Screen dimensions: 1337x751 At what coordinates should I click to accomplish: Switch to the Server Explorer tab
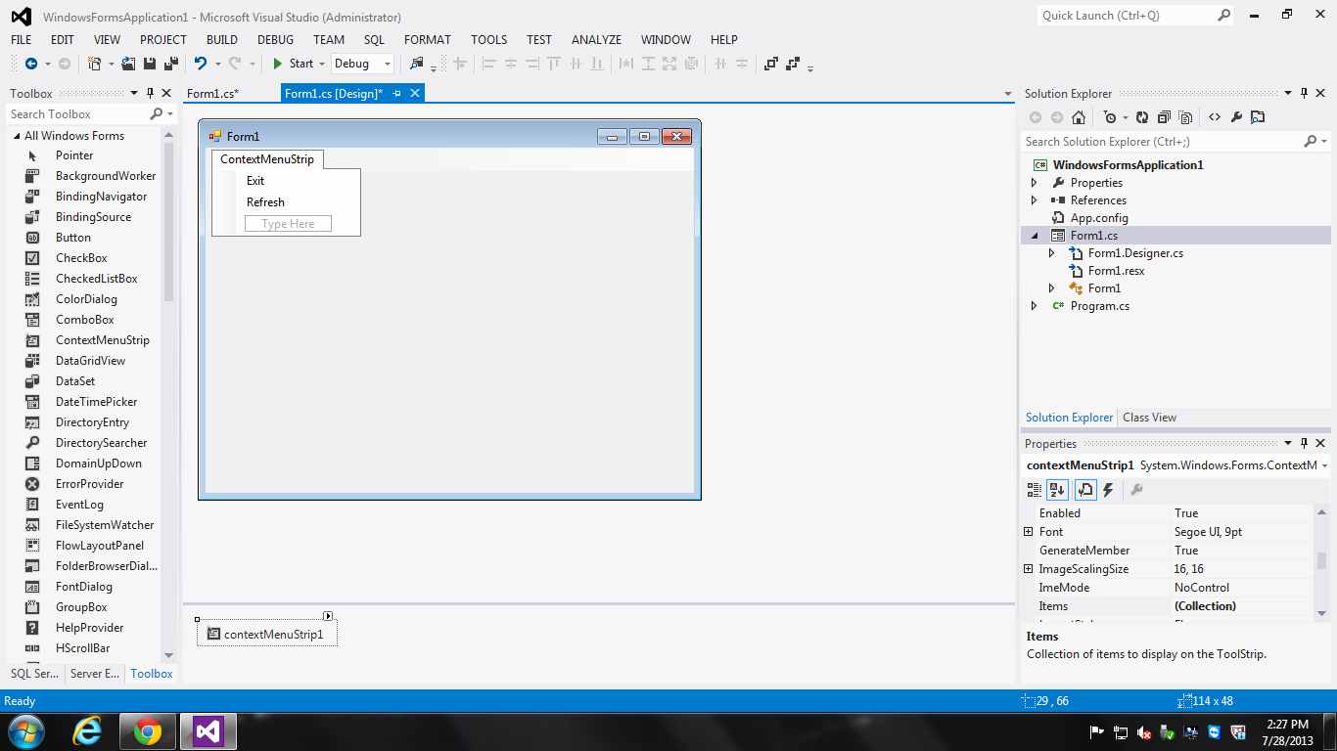point(95,674)
